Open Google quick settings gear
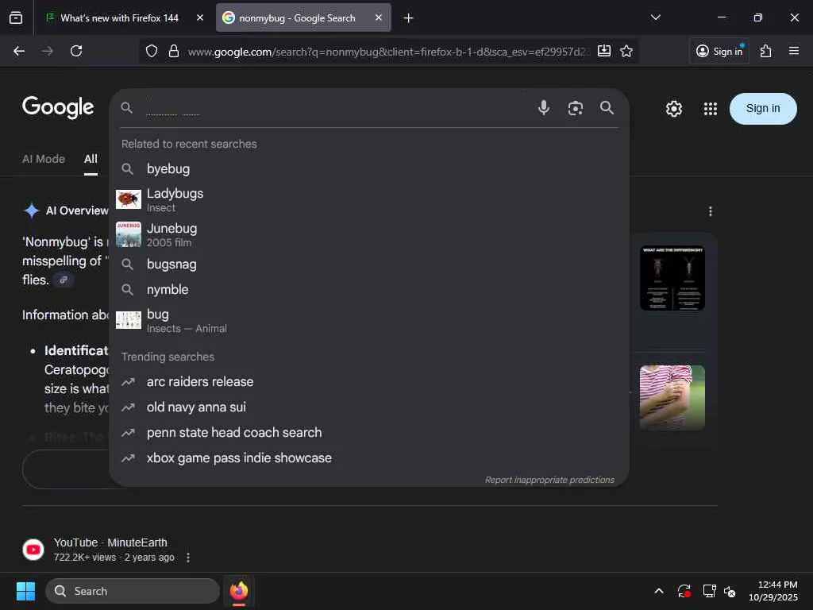Screen dimensions: 813x610 pyautogui.click(x=673, y=108)
